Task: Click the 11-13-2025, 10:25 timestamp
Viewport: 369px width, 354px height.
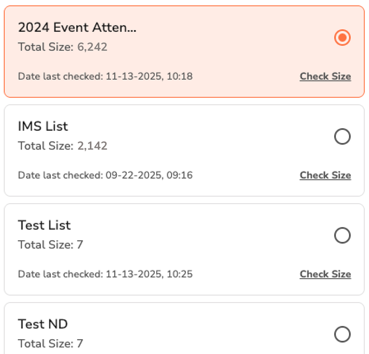Action: [x=149, y=274]
